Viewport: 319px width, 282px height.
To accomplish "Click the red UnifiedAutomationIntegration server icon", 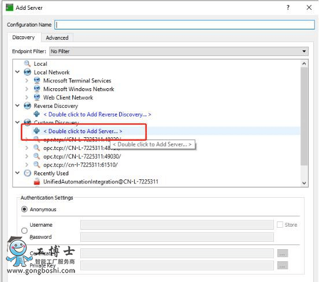I will point(37,182).
